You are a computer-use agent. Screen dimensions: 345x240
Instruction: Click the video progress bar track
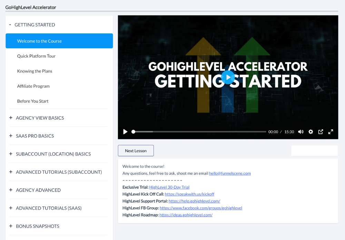(x=199, y=132)
